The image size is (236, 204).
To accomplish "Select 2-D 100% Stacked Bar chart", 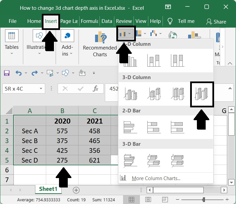I will (x=178, y=127).
